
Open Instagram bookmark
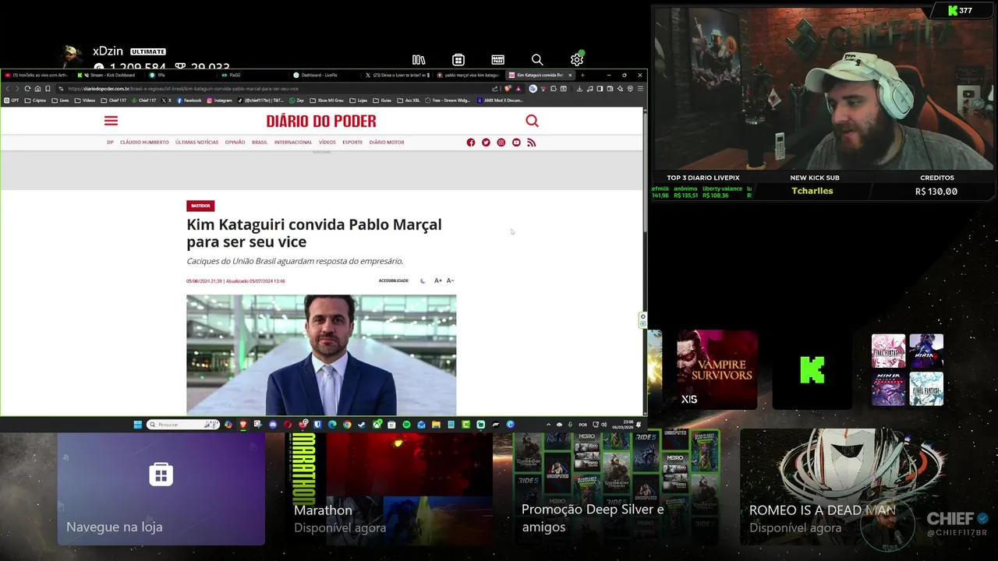coord(220,101)
